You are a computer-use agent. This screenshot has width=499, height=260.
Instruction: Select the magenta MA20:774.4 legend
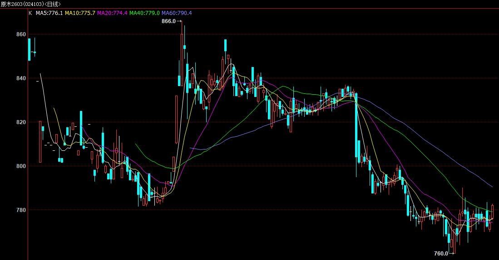click(x=112, y=13)
